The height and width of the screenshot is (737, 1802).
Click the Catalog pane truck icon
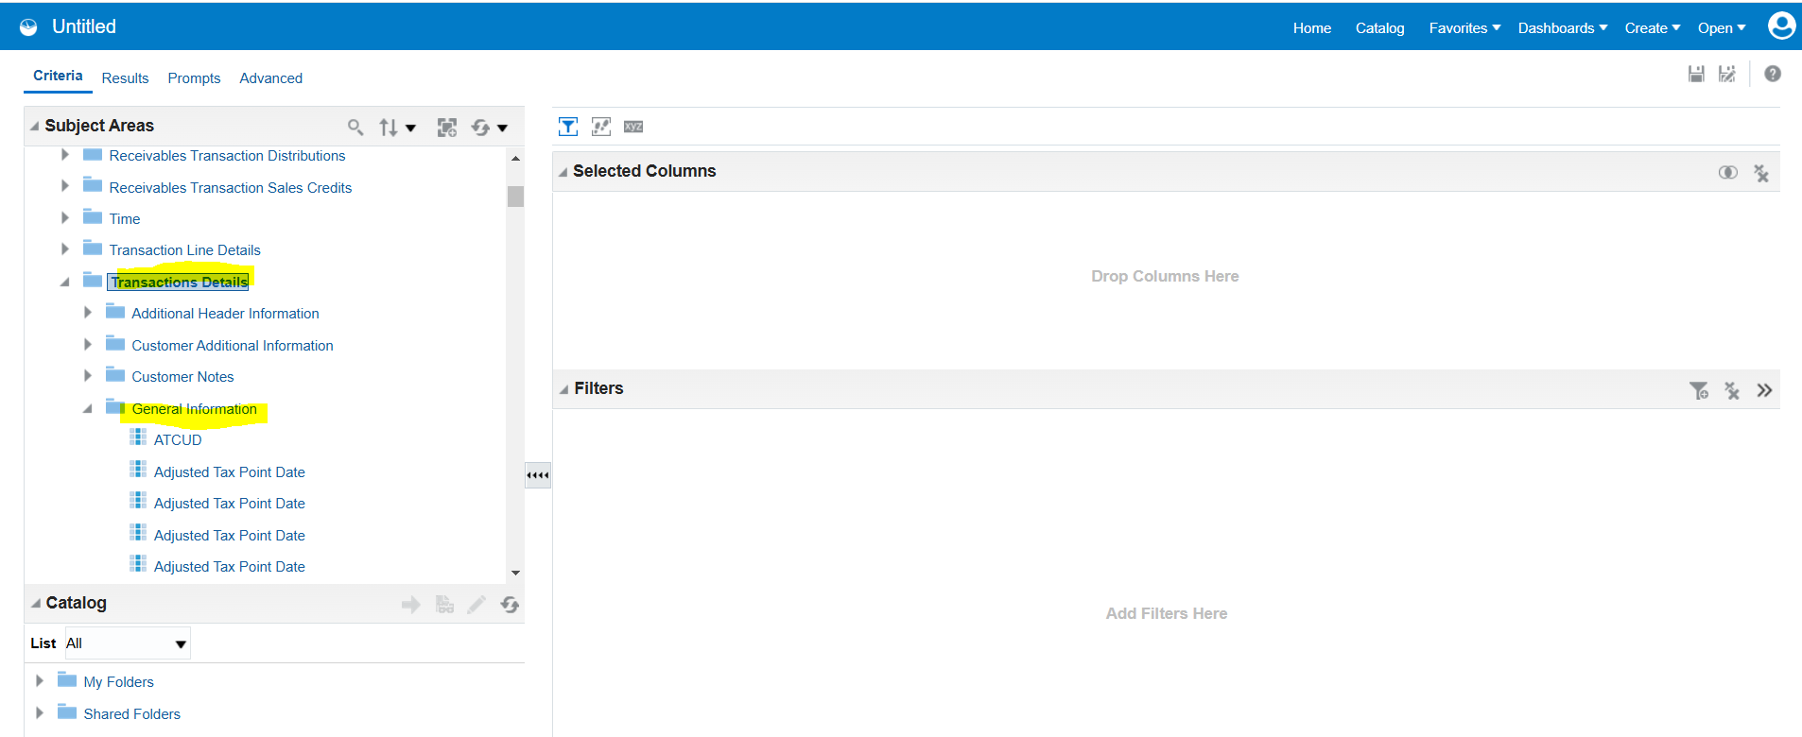pos(444,605)
